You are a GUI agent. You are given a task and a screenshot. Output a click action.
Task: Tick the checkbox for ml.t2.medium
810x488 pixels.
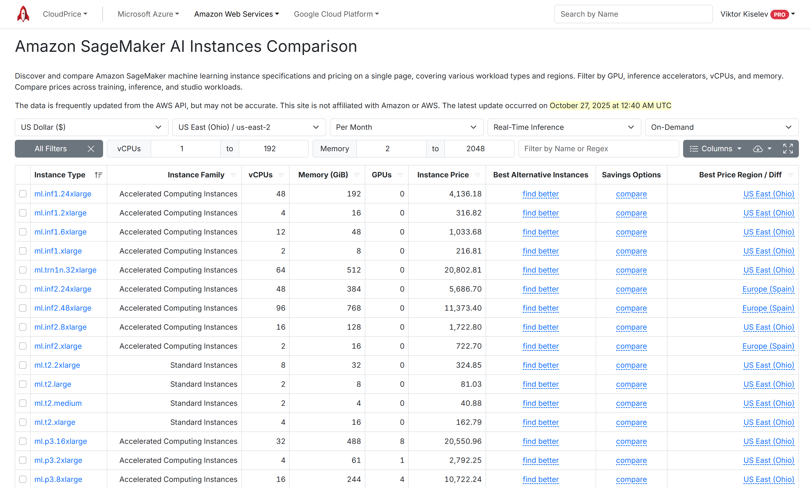[23, 403]
